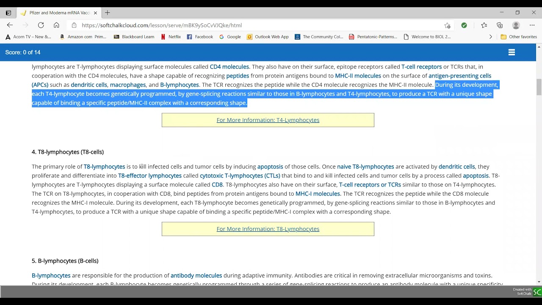Screen dimensions: 542x305
Task: Expand the bookmarks overflow chevron
Action: coord(491,37)
